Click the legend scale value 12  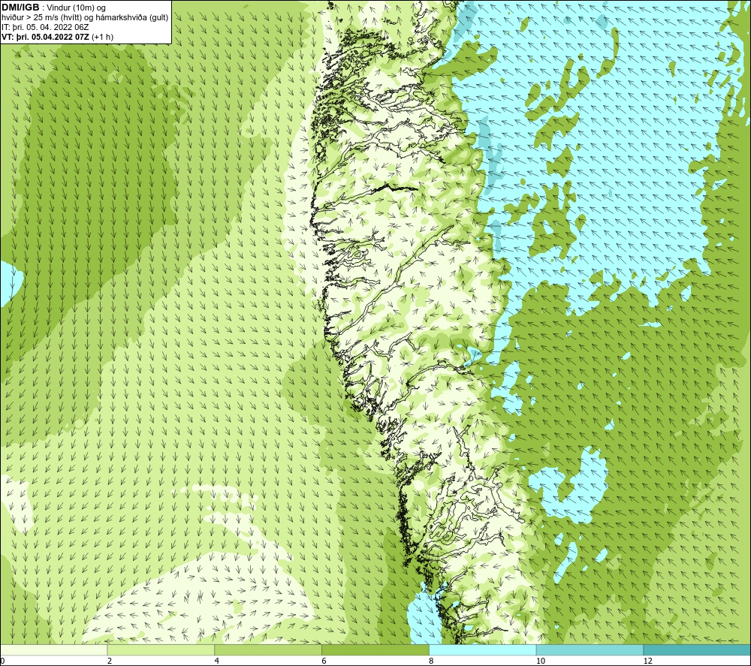pyautogui.click(x=648, y=661)
